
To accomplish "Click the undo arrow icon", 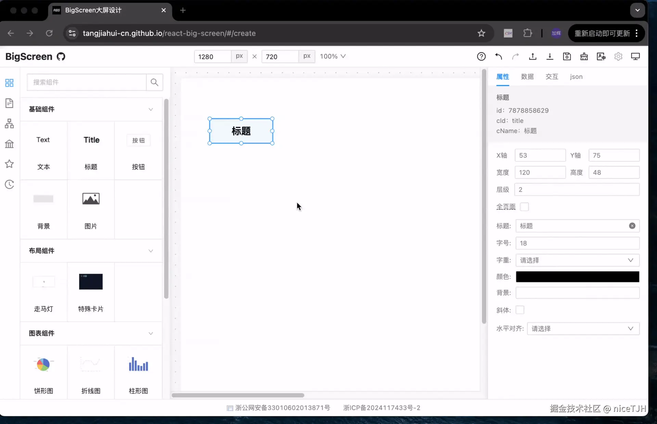I will (x=499, y=56).
